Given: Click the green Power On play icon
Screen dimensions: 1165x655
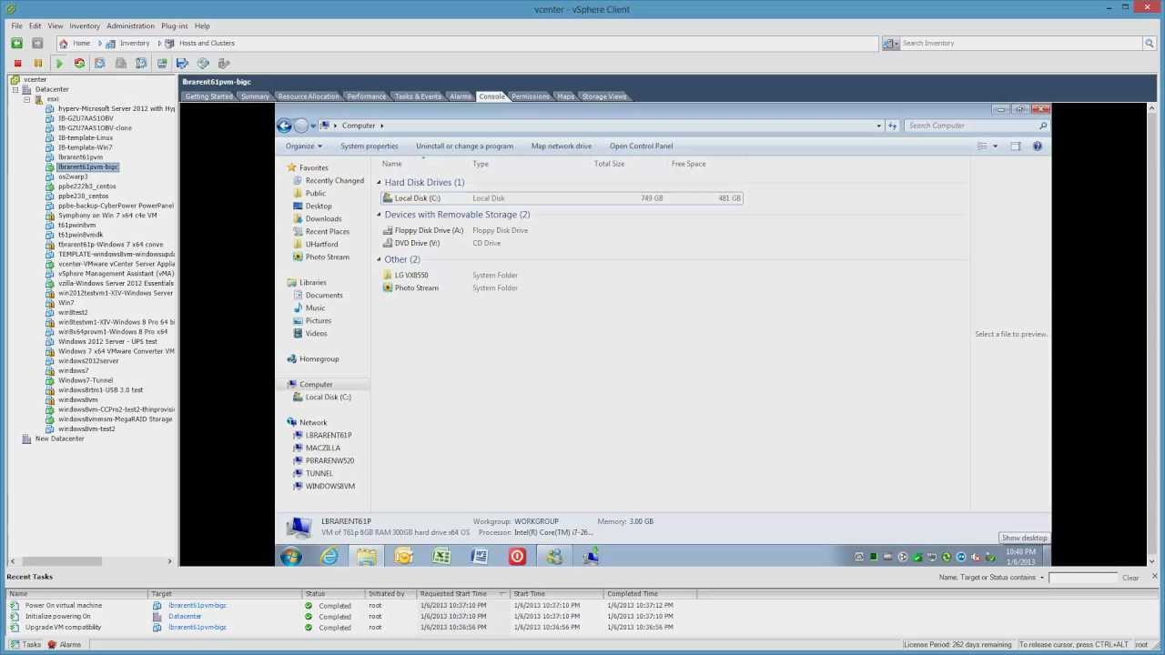Looking at the screenshot, I should 59,64.
